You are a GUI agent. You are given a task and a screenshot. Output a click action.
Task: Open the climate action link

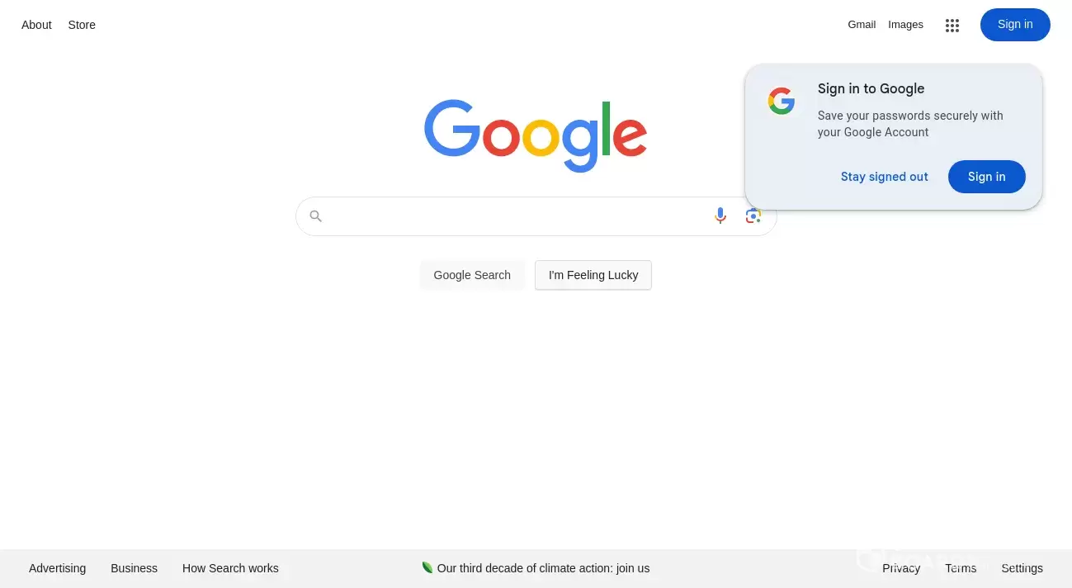pyautogui.click(x=543, y=568)
